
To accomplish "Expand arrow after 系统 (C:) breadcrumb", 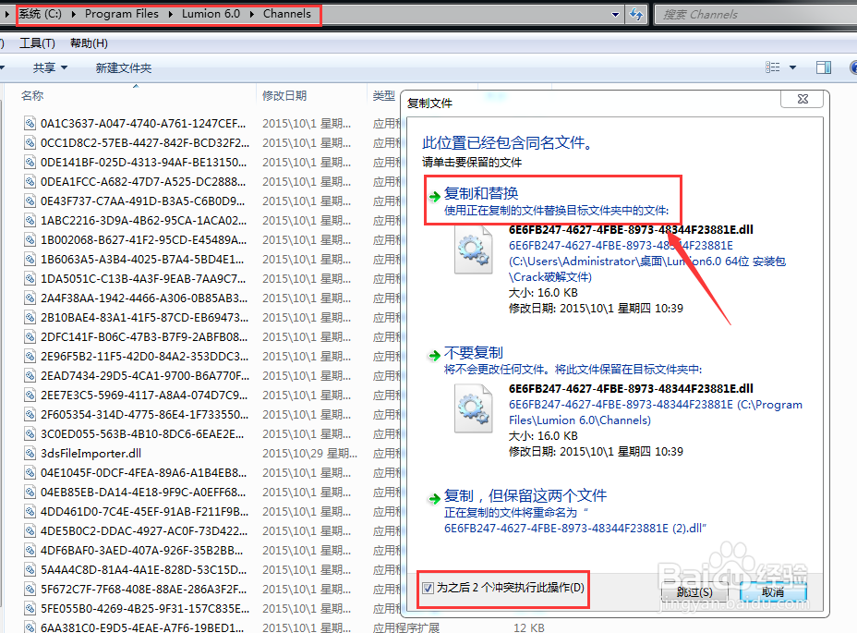I will tap(73, 14).
